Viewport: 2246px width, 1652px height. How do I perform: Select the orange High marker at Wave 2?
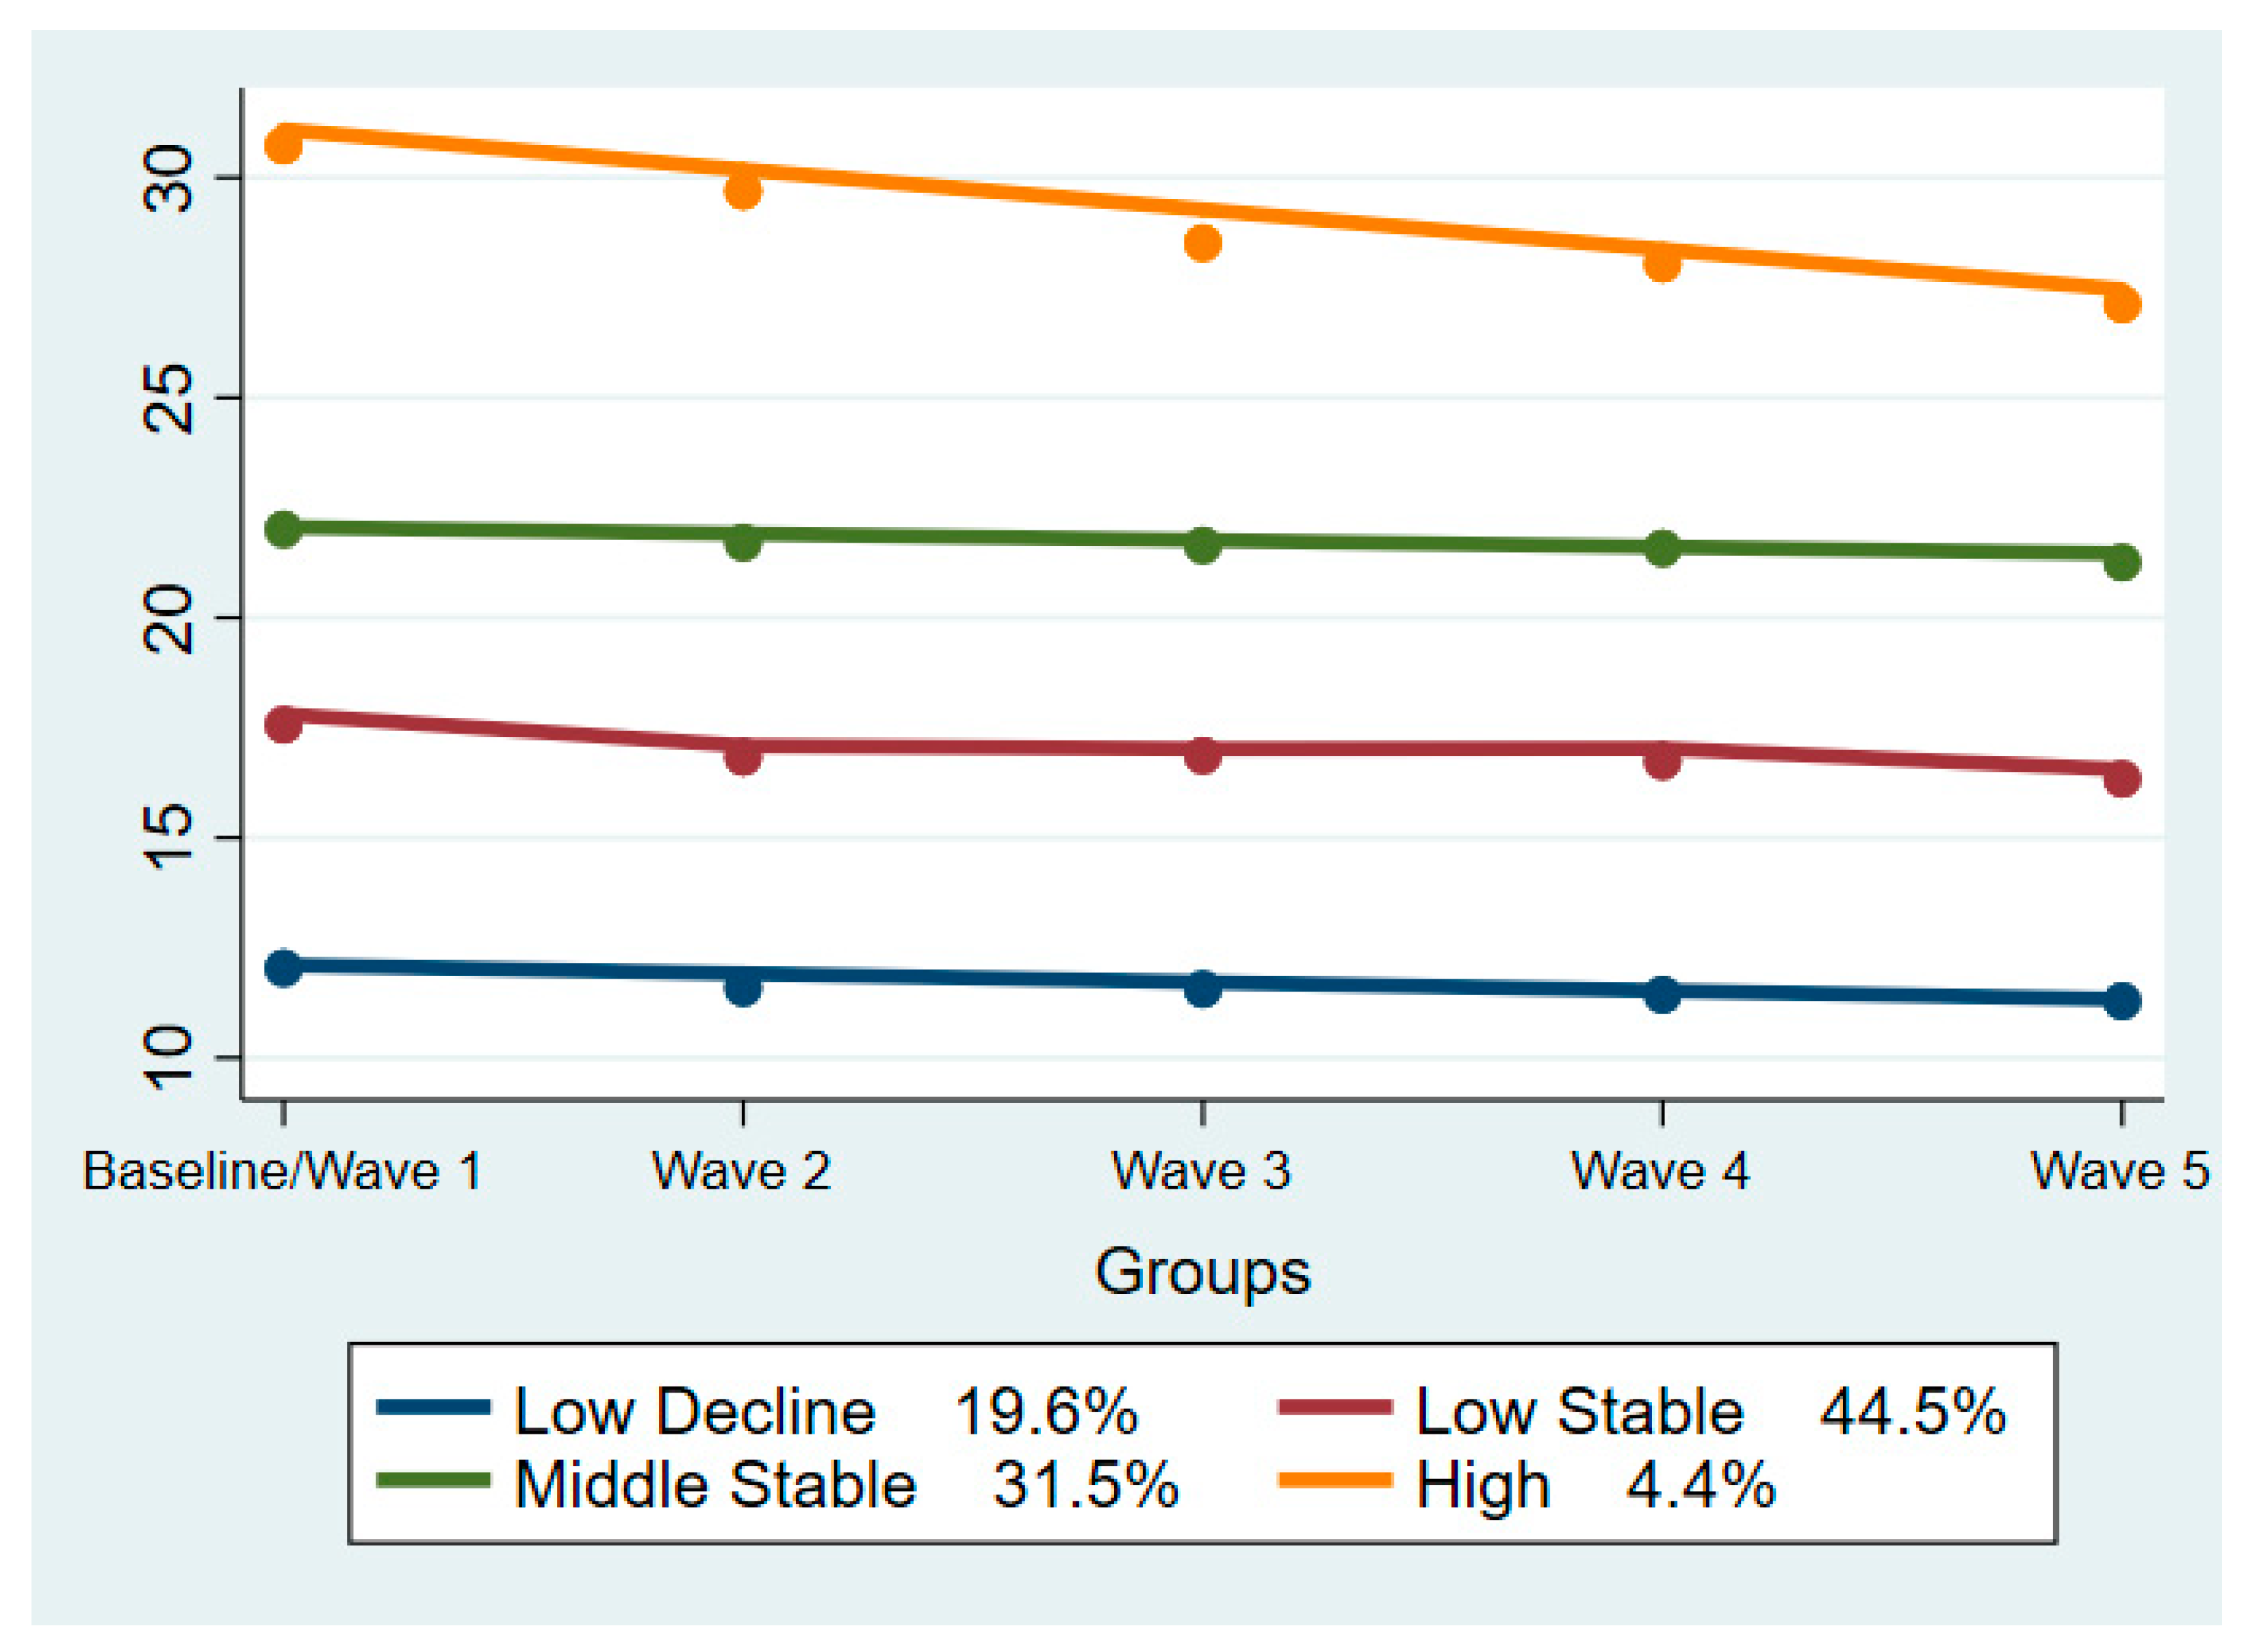(743, 190)
